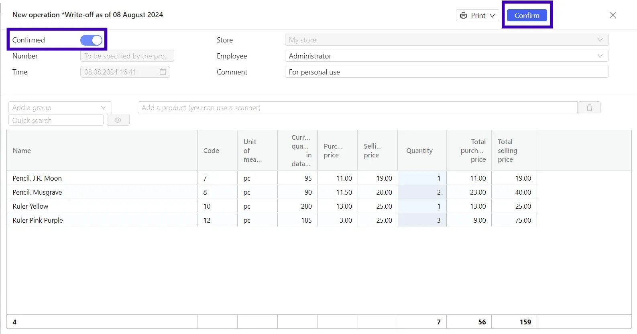
Task: Open the Employee Administrator dropdown
Action: point(600,56)
